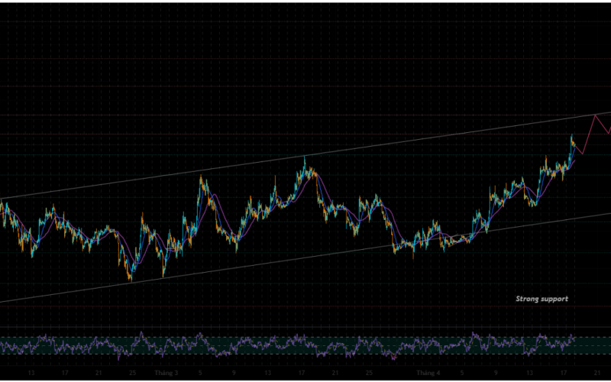Click the peak of the red forecast line

point(596,115)
